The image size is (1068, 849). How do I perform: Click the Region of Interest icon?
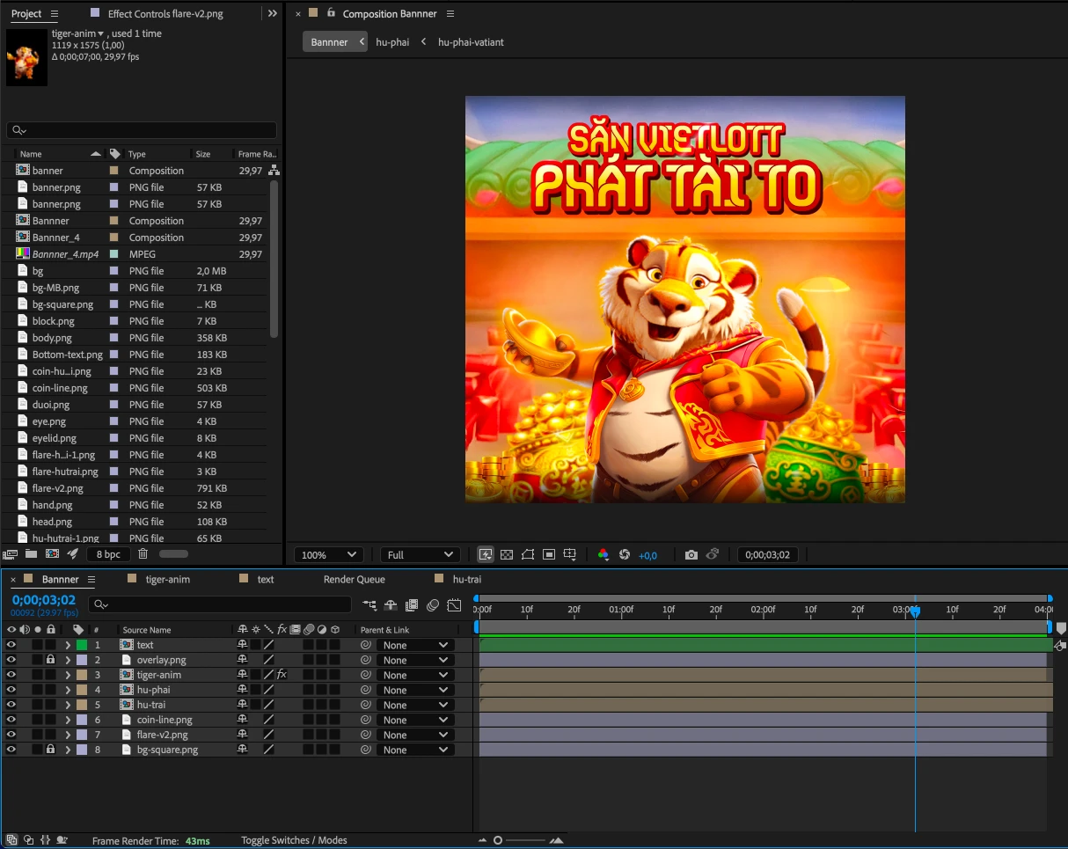(x=549, y=554)
